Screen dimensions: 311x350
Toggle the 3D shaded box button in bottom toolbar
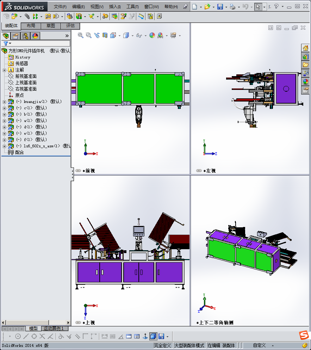point(153,336)
